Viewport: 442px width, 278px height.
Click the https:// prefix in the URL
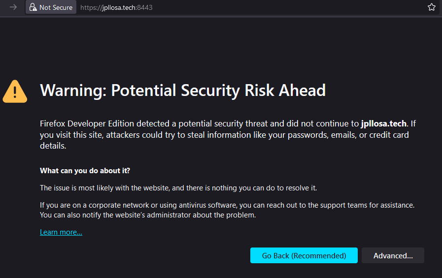[91, 7]
